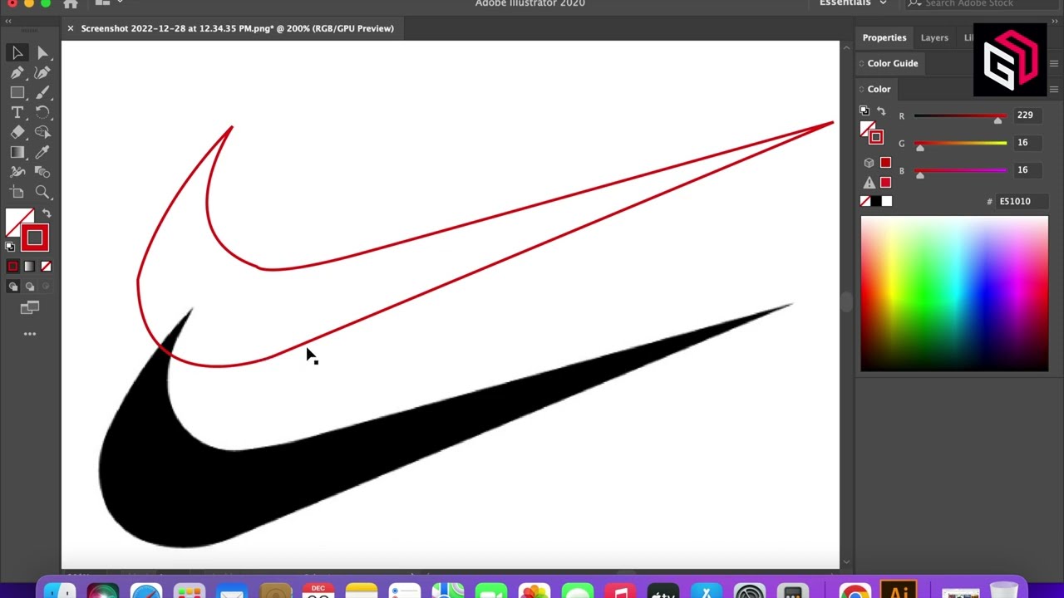Select the Eraser tool

[17, 132]
